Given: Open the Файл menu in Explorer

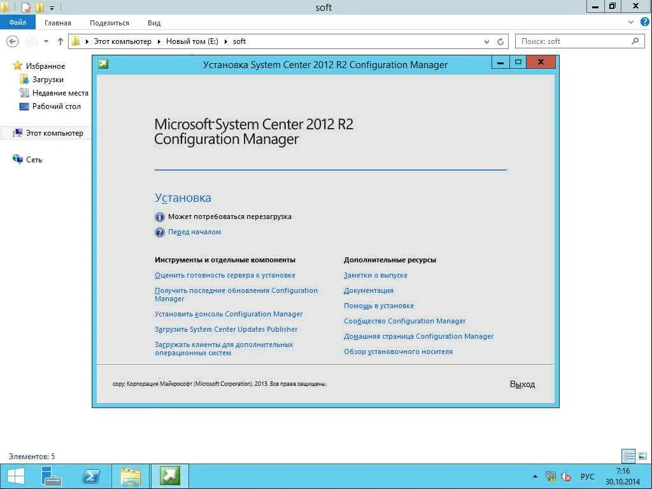Looking at the screenshot, I should tap(17, 22).
